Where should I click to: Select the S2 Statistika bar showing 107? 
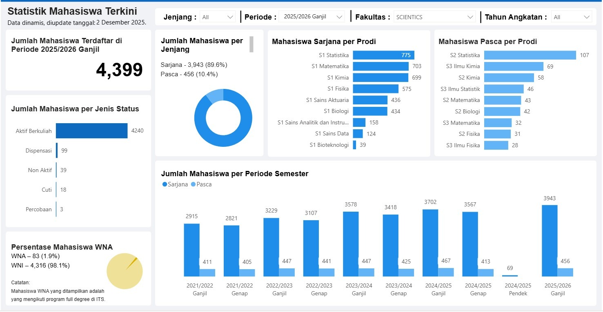[530, 55]
